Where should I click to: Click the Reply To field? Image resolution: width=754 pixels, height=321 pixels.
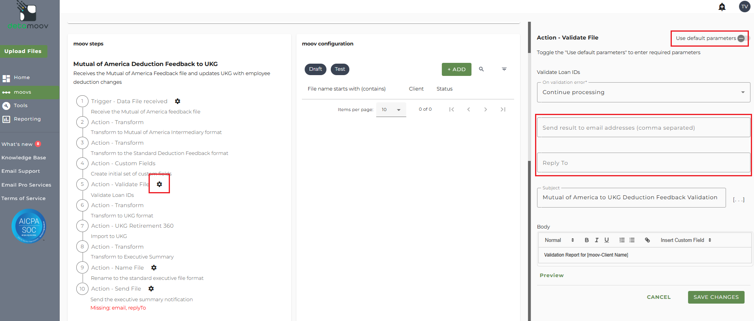pos(643,162)
